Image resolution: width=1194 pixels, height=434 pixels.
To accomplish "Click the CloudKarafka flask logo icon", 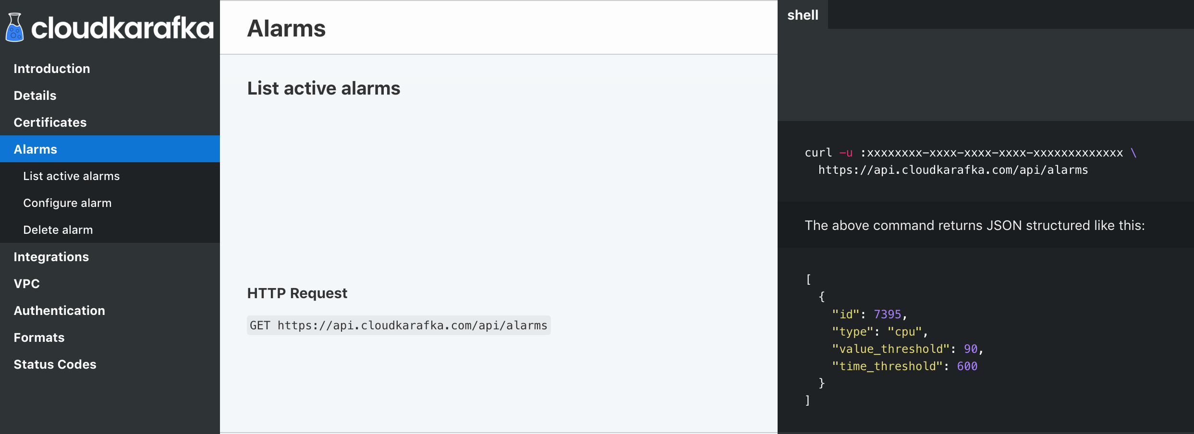I will click(14, 27).
